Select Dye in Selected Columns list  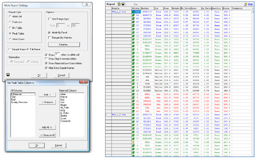pos(62,99)
